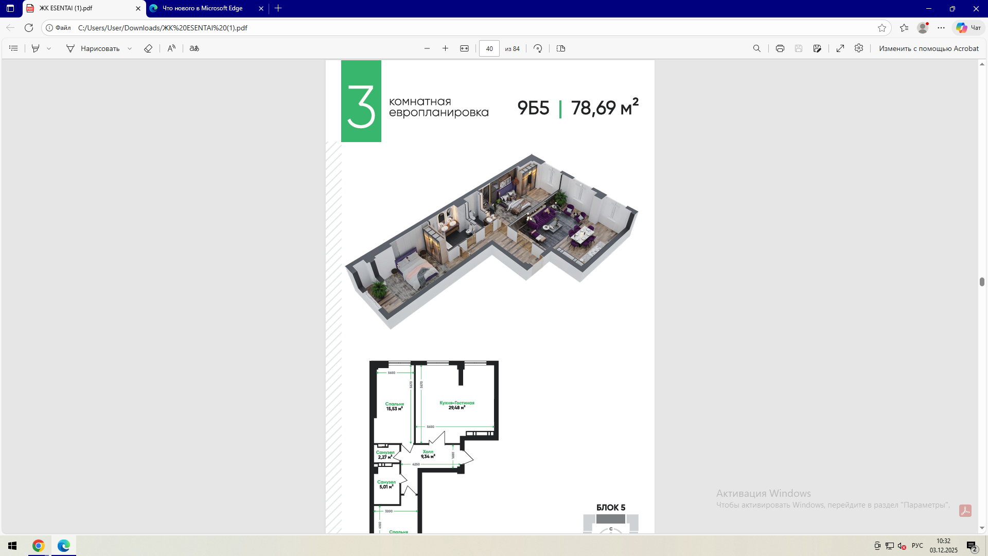988x556 pixels.
Task: Click the zoom out minus icon
Action: point(427,48)
